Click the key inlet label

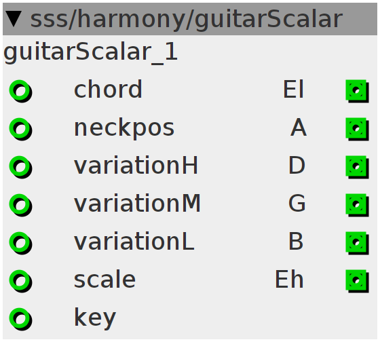[95, 318]
